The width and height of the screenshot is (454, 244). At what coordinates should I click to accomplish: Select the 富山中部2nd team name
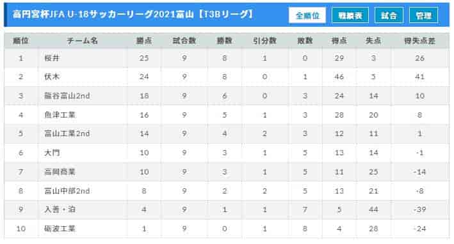tap(67, 191)
